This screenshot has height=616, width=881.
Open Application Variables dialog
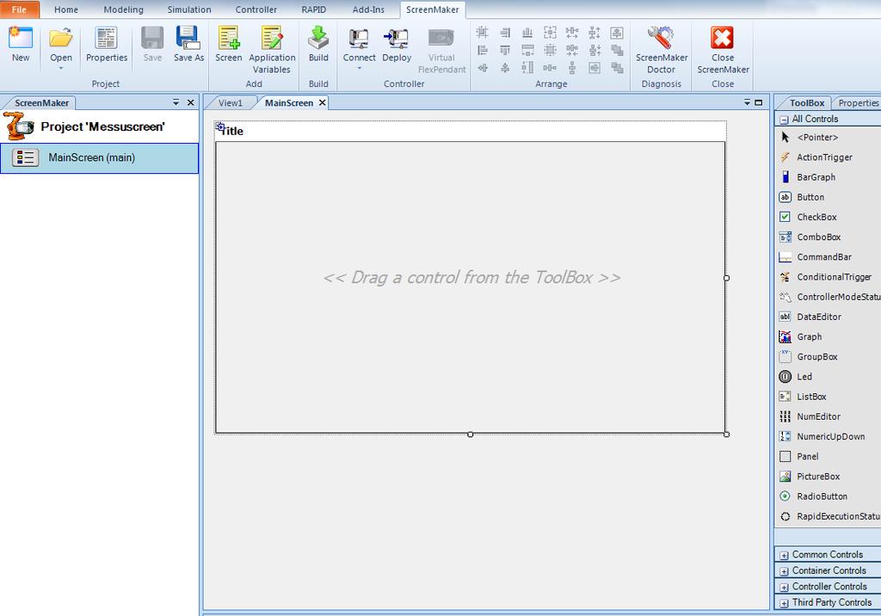(272, 49)
